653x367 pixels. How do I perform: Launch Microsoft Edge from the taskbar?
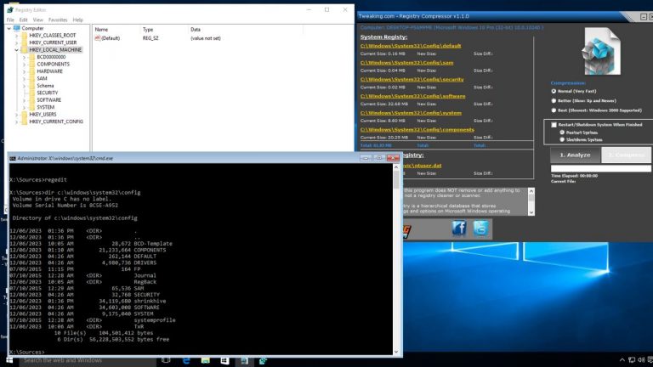click(x=185, y=360)
